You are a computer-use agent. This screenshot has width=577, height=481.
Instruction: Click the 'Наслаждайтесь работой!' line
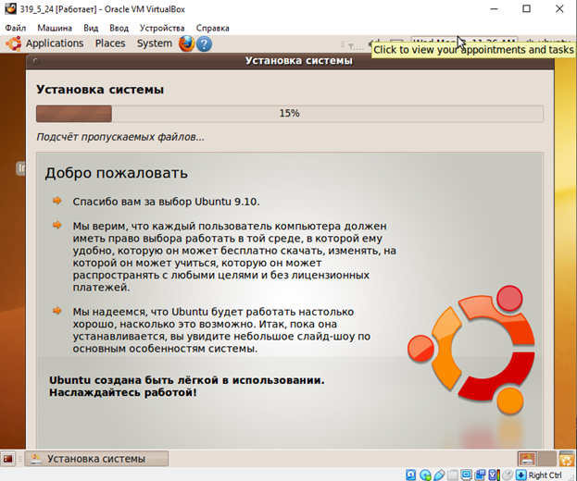click(x=123, y=392)
